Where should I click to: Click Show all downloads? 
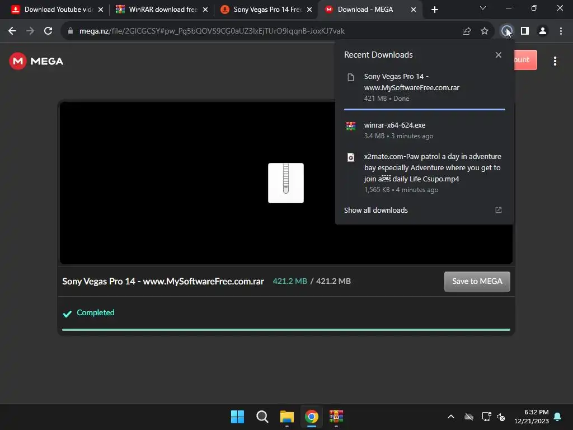[x=375, y=211]
